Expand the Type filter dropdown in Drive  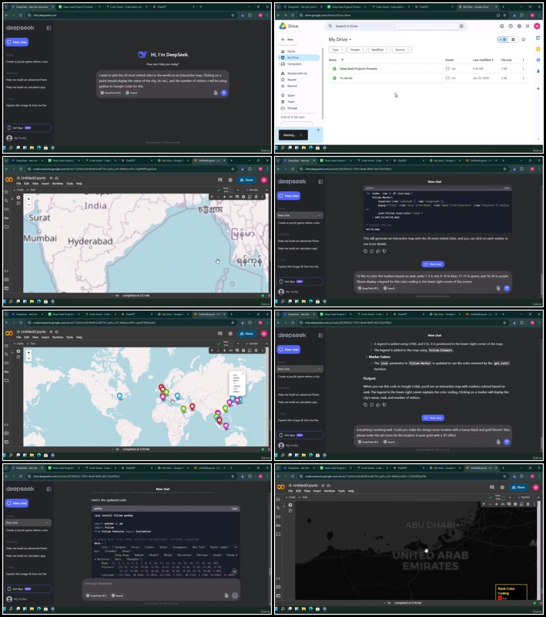point(337,50)
